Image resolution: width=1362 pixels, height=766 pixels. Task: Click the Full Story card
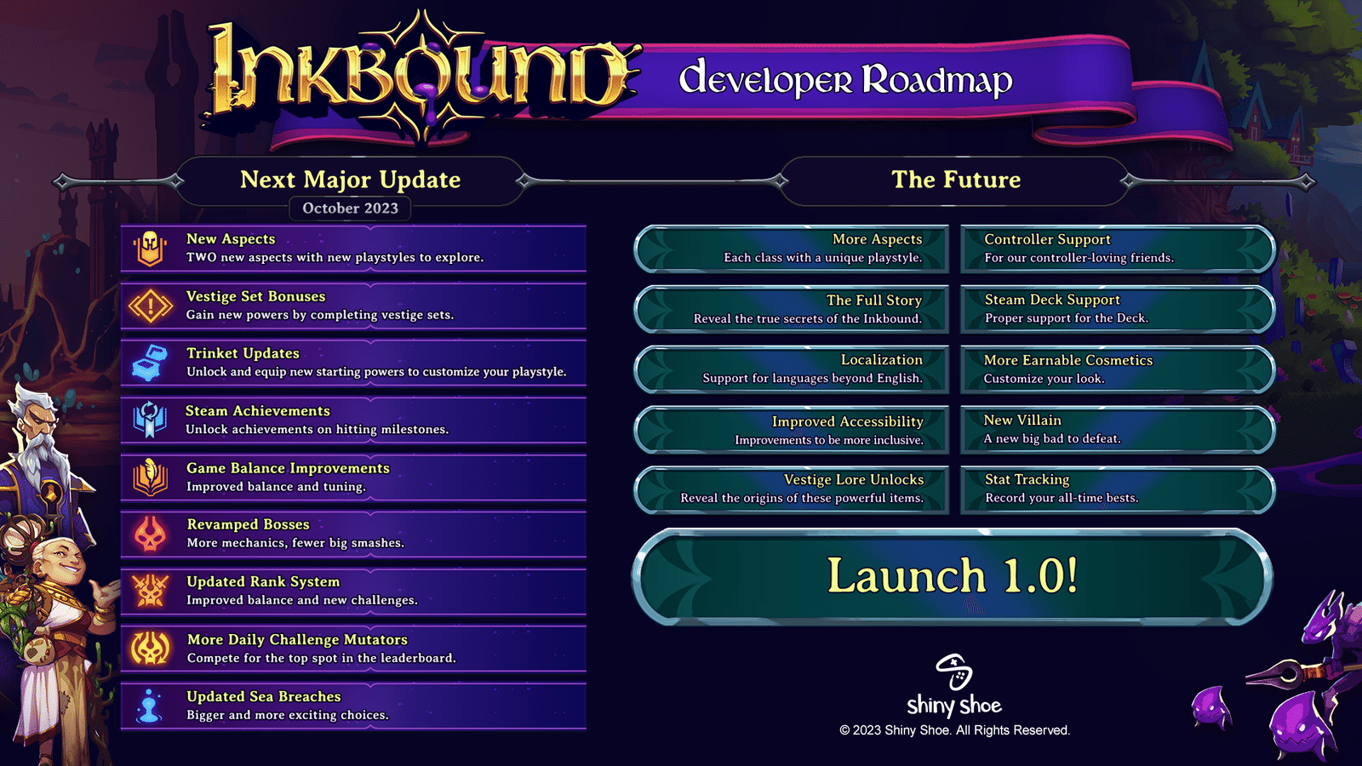792,309
